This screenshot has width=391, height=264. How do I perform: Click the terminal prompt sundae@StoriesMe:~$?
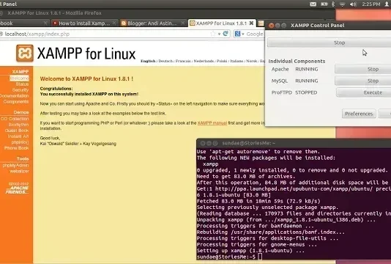226,257
